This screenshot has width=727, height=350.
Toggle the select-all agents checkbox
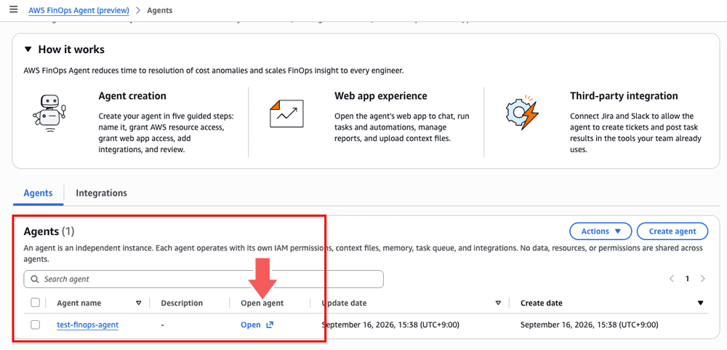(35, 303)
